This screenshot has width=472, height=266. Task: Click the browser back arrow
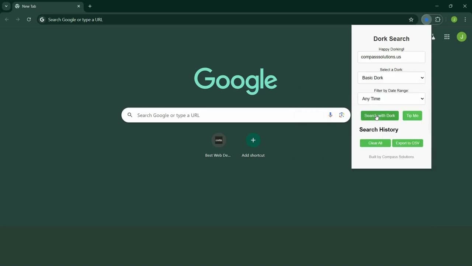[7, 20]
